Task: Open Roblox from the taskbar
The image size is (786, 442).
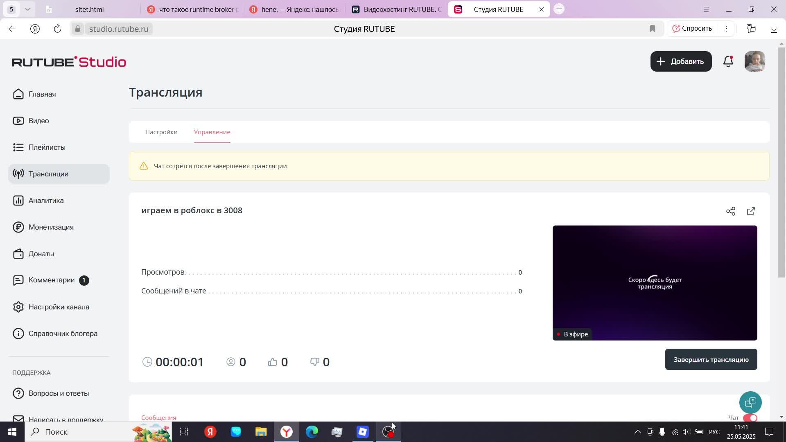Action: (362, 432)
